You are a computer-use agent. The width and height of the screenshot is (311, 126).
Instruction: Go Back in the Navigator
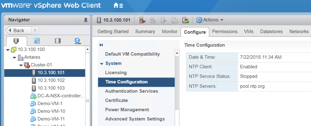point(18,30)
